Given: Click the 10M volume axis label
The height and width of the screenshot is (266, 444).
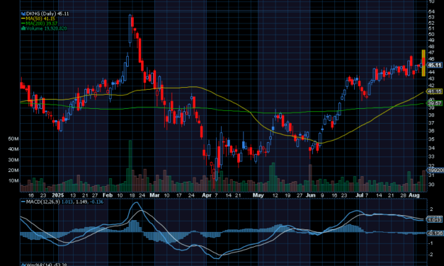Looking at the screenshot, I should (13, 181).
